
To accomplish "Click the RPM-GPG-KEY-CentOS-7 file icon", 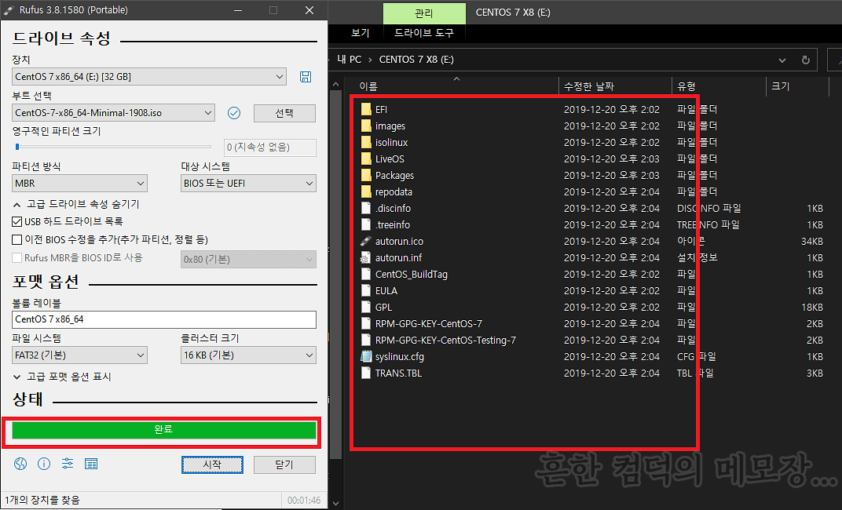I will [366, 323].
